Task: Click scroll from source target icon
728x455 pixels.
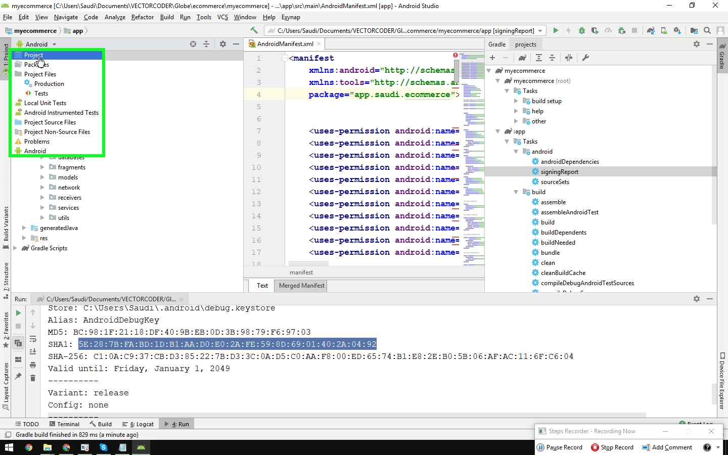Action: (193, 44)
